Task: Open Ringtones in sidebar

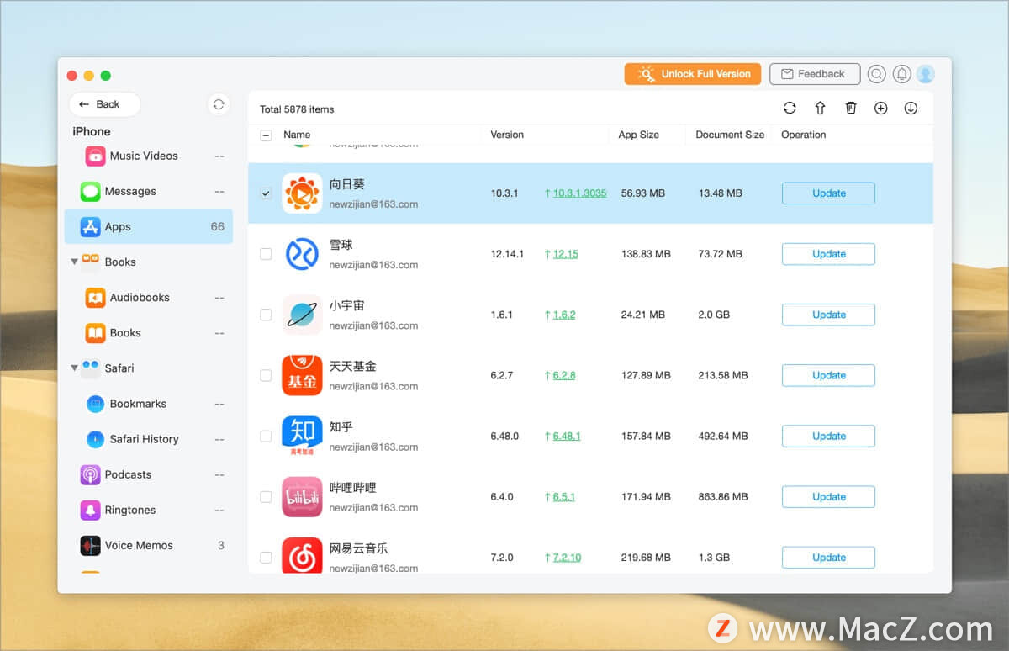Action: click(149, 510)
